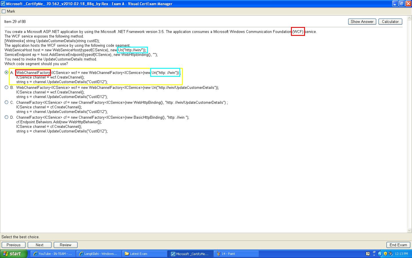Viewport: 412px width, 258px height.
Task: Click the 'Select the best choice.' status text
Action: (x=20, y=237)
